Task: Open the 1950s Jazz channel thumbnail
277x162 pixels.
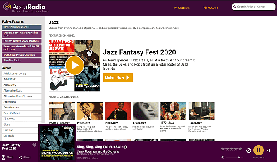Action: point(117,111)
